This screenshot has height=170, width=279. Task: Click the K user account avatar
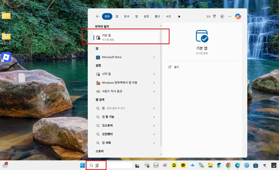[222, 16]
